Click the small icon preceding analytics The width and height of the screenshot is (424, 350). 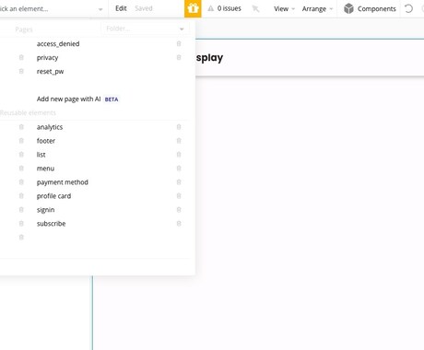21,127
